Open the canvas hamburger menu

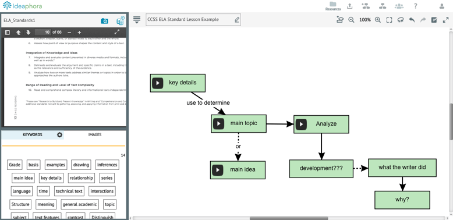click(x=137, y=20)
